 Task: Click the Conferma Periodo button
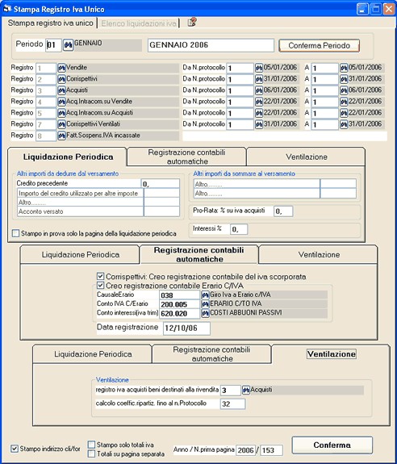point(320,45)
